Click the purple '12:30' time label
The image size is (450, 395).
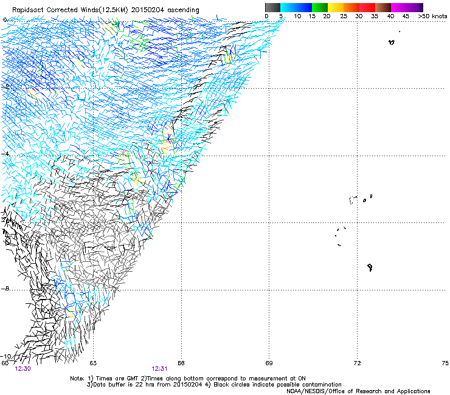click(22, 369)
